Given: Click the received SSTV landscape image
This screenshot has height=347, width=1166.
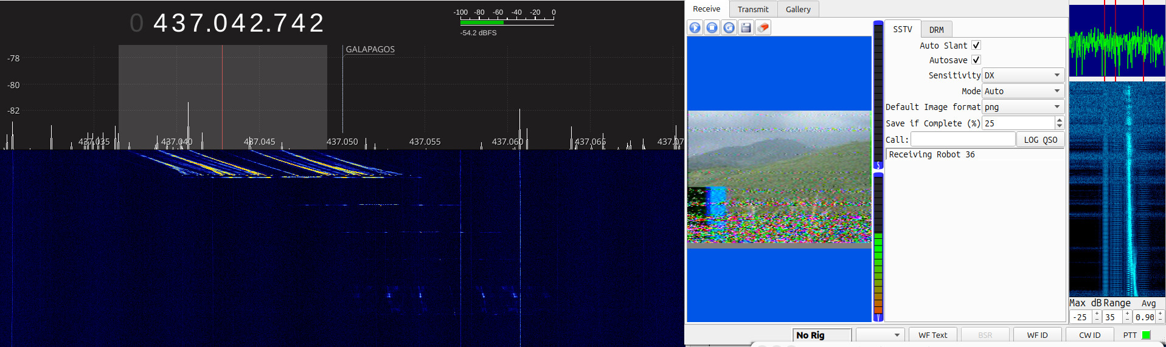Looking at the screenshot, I should (779, 177).
